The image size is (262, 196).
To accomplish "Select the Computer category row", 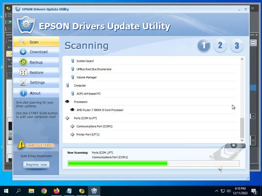I will (151, 85).
